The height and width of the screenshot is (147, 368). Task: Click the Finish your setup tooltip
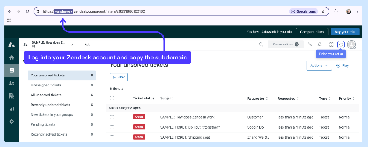(x=331, y=54)
